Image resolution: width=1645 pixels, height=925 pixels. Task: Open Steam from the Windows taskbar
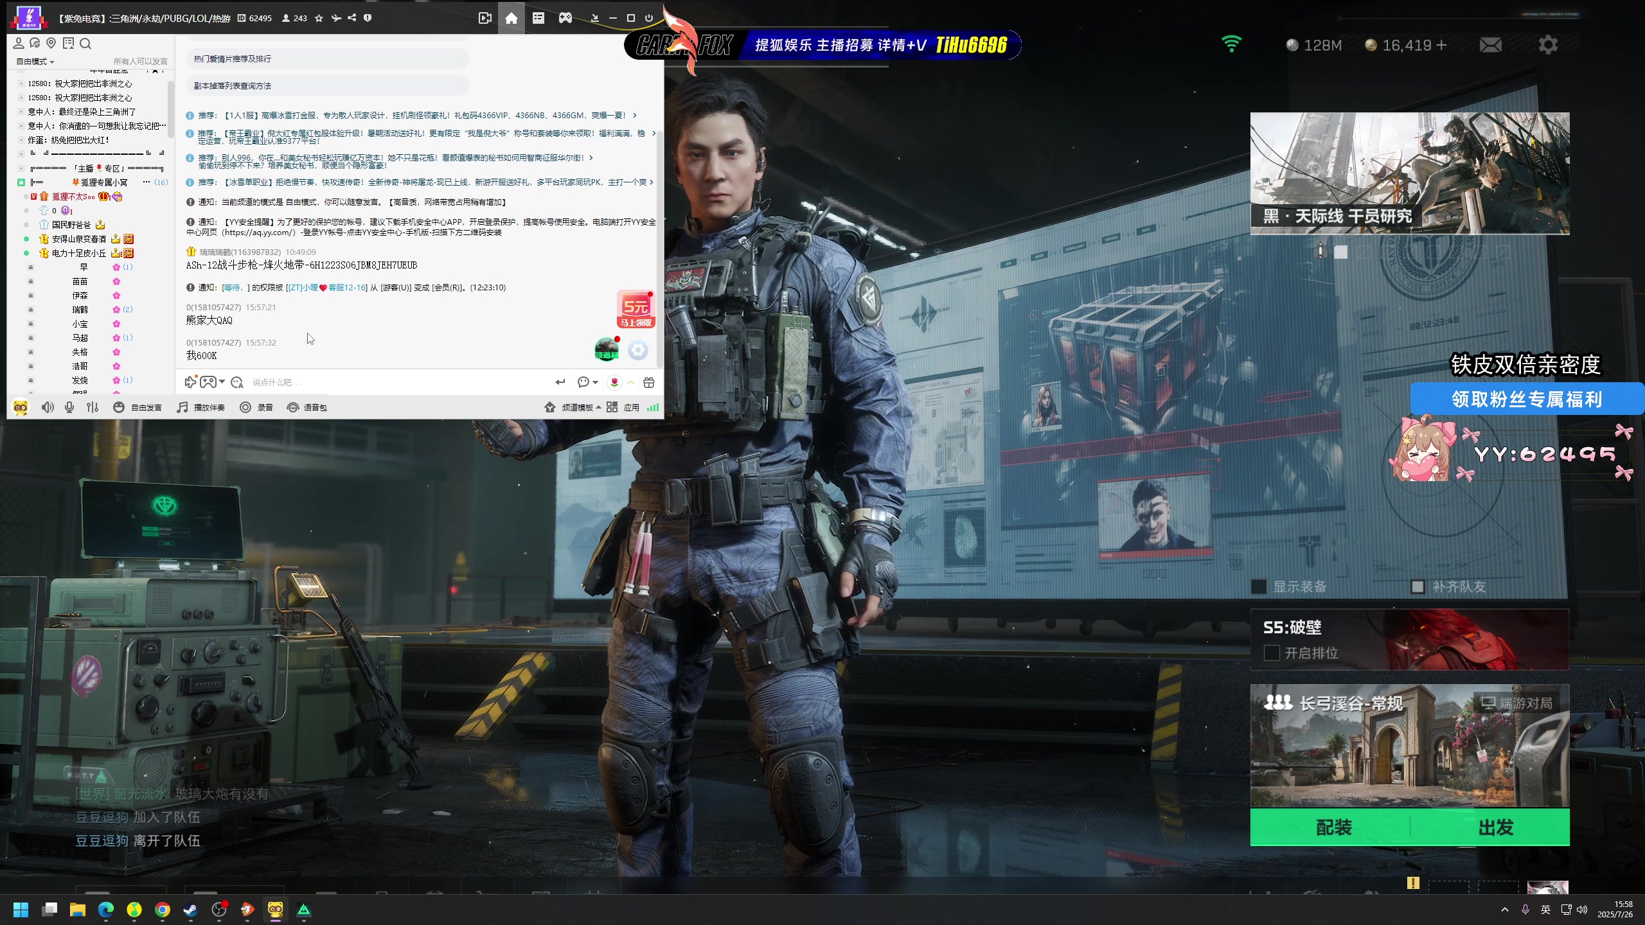click(191, 910)
